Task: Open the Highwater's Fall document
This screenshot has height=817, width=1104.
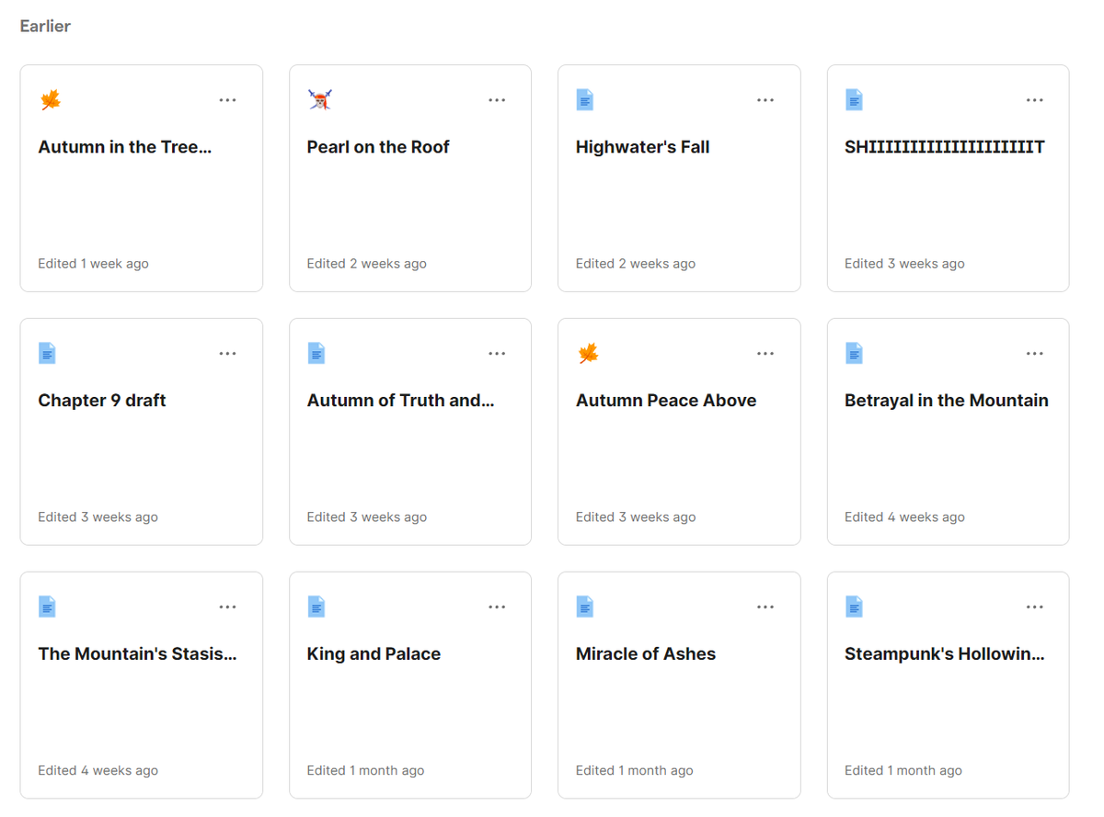Action: point(642,147)
